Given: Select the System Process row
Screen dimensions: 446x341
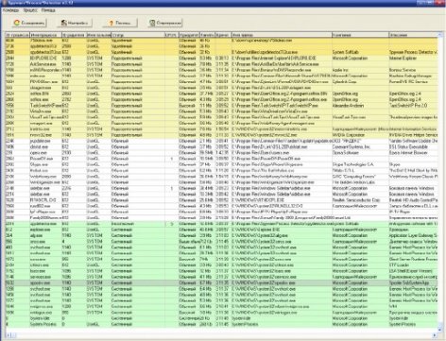Looking at the screenshot, I should (x=221, y=324).
